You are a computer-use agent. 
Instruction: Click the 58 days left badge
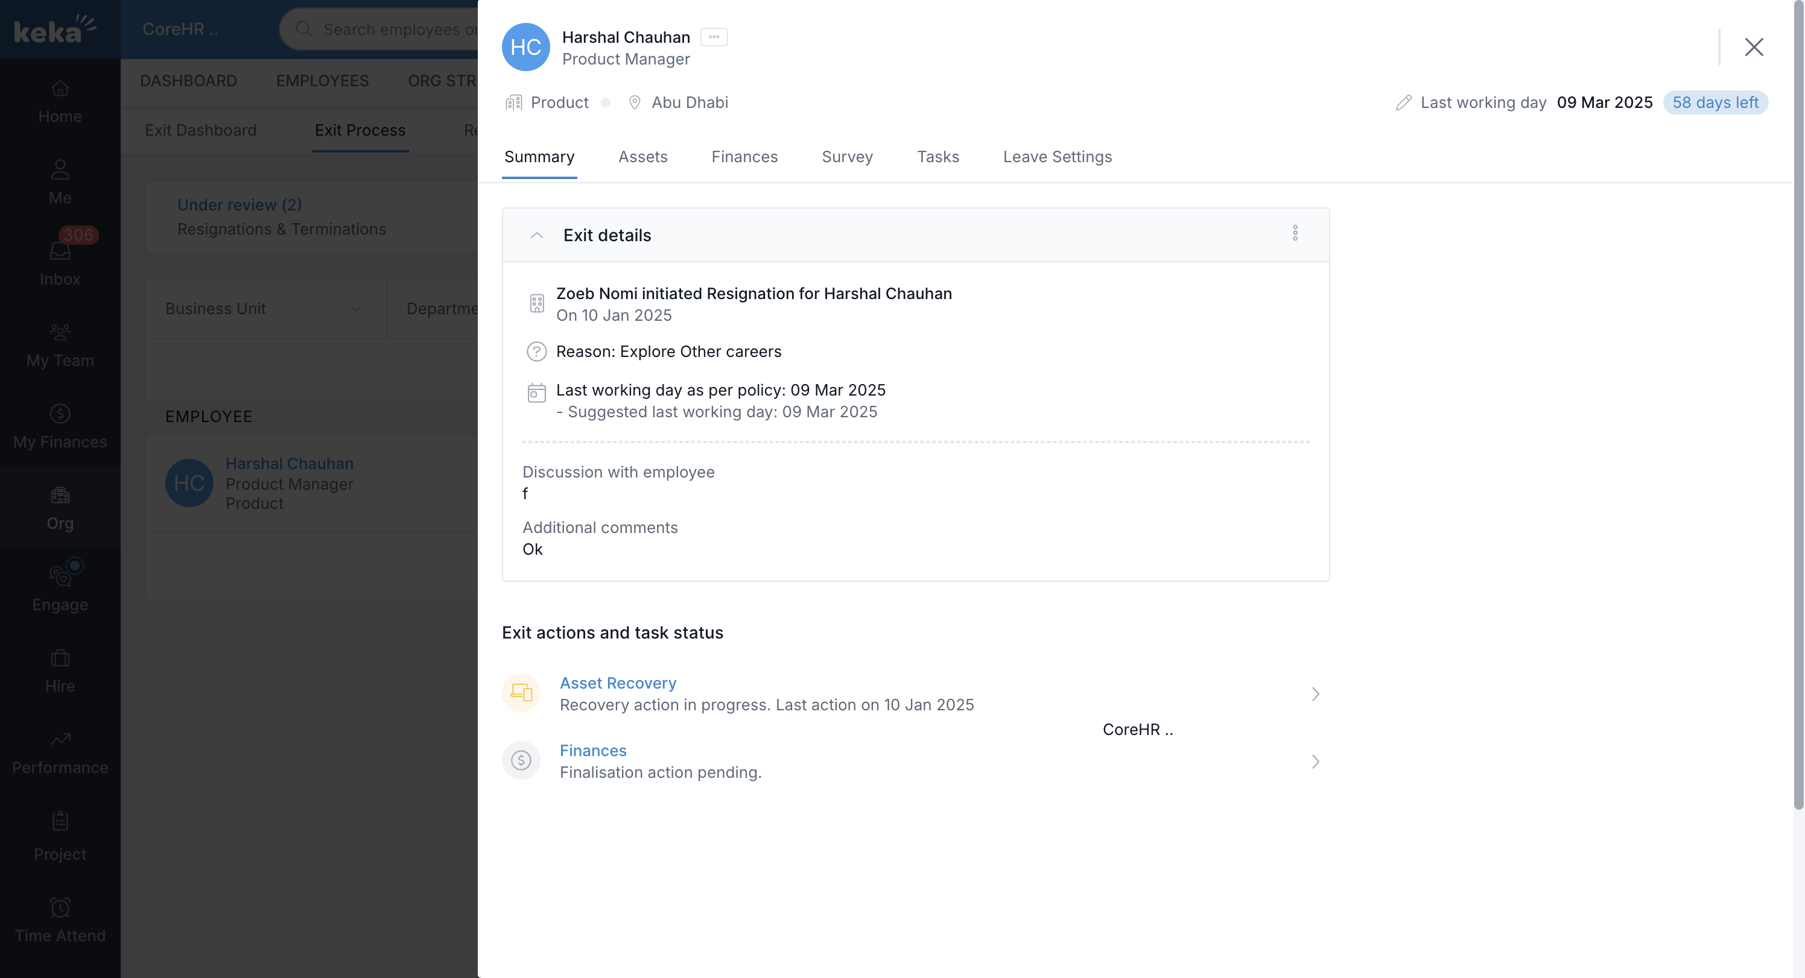point(1715,103)
